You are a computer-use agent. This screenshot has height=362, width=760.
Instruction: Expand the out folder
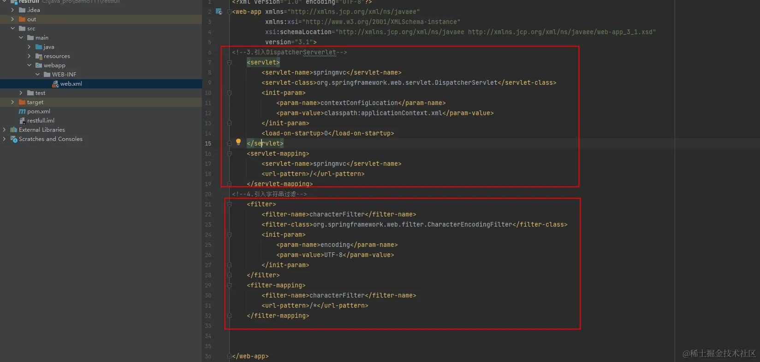coord(12,19)
